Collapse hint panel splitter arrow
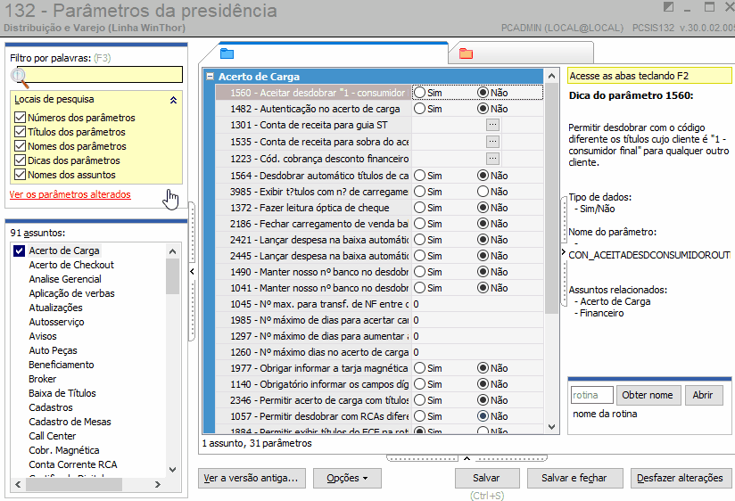Image resolution: width=735 pixels, height=501 pixels. pyautogui.click(x=564, y=252)
